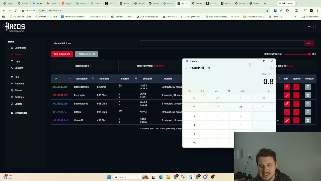
Task: Click the Automatic Scan button
Action: 62,54
